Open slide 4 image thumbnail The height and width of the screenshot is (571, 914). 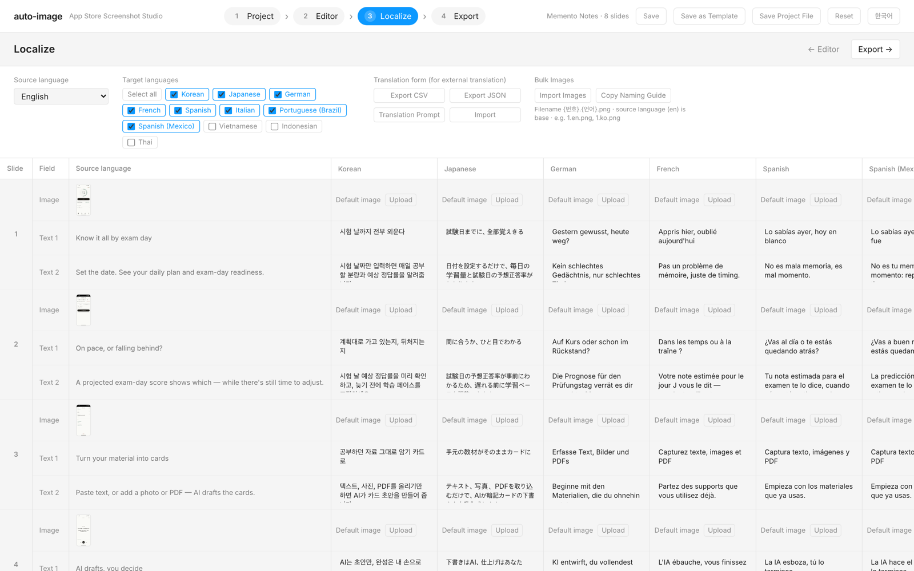point(83,530)
